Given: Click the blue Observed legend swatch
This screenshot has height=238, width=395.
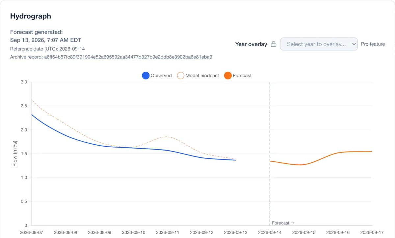Looking at the screenshot, I should (x=146, y=76).
